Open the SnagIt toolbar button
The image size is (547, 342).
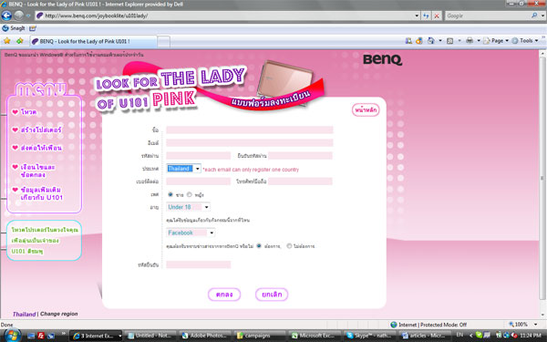pyautogui.click(x=14, y=28)
